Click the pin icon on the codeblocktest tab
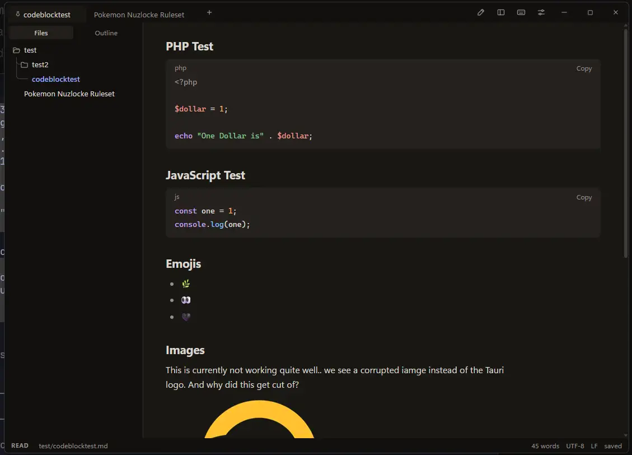 [x=18, y=14]
